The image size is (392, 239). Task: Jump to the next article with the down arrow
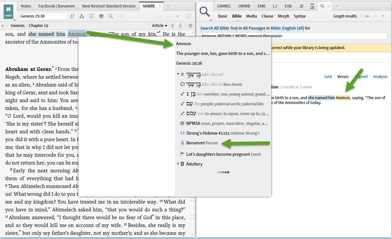coord(181,26)
